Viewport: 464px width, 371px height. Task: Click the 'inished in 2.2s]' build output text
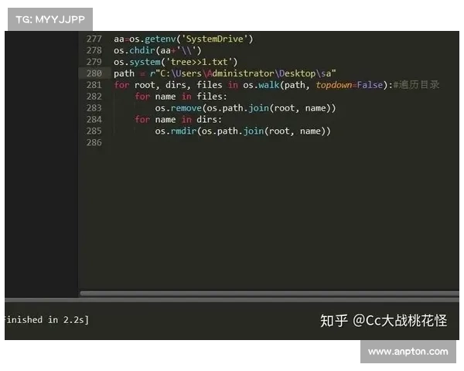click(46, 320)
